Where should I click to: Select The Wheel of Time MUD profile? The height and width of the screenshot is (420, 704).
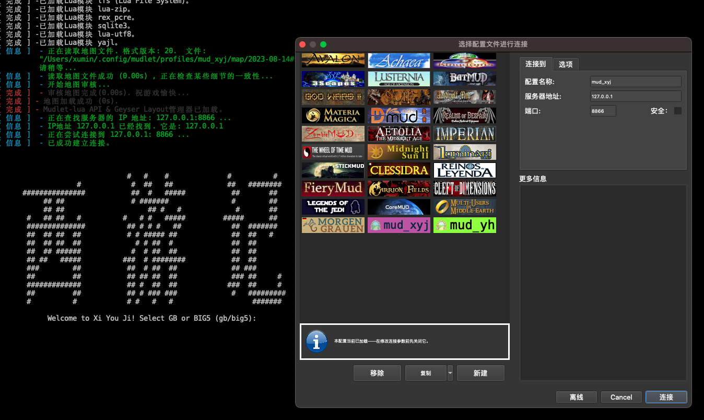click(333, 152)
